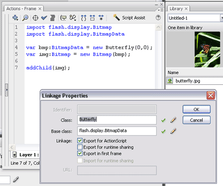Minimize the Actions panel
The image size is (223, 186).
coord(157,5)
